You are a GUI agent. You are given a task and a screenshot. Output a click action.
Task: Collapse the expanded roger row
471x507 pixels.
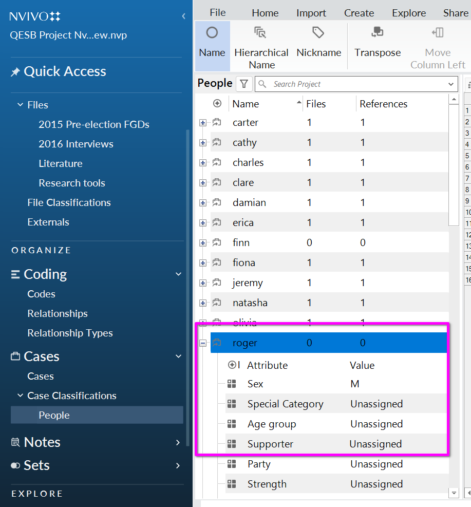coord(203,343)
